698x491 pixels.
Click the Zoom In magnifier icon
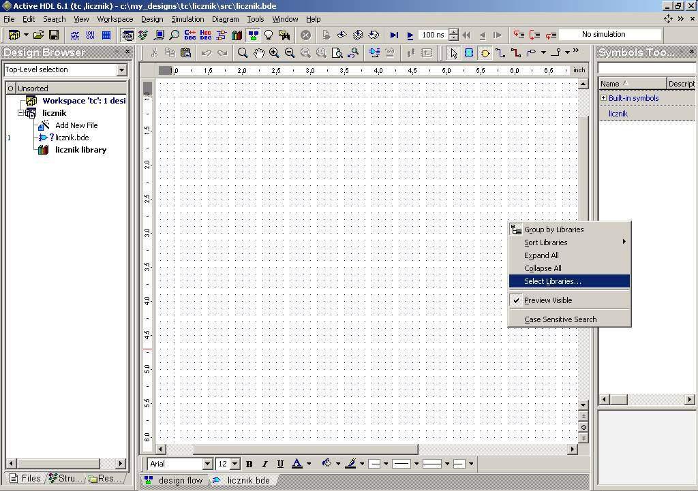(x=274, y=53)
